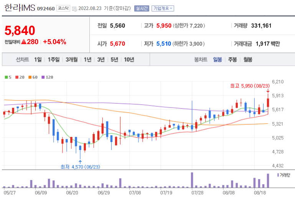Click the orange 60-day average swatch
Screen dimensions: 295x198
(30, 77)
